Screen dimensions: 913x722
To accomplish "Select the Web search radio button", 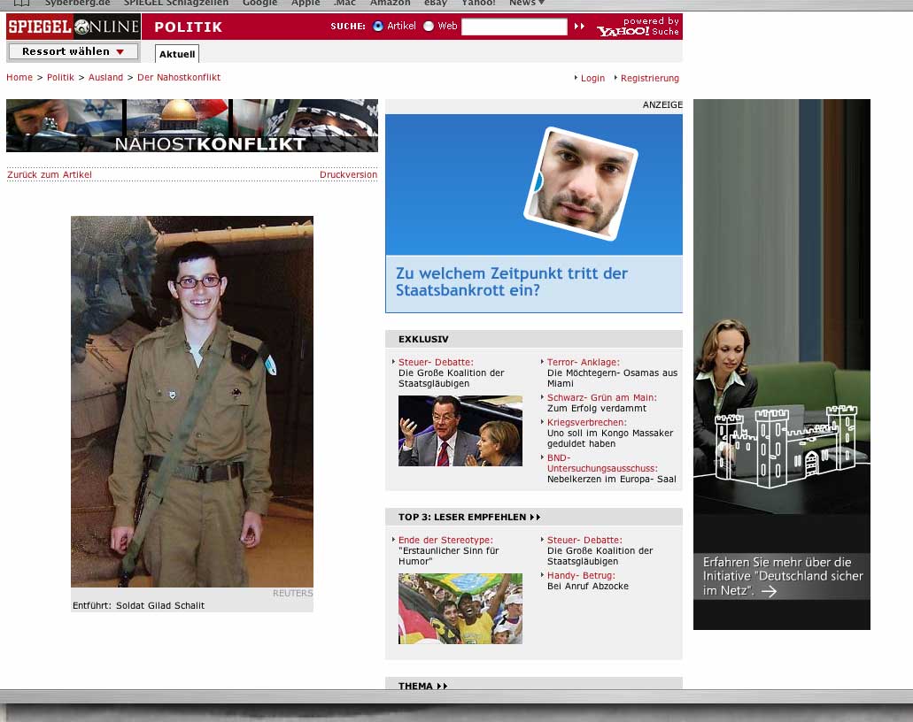I will point(429,27).
